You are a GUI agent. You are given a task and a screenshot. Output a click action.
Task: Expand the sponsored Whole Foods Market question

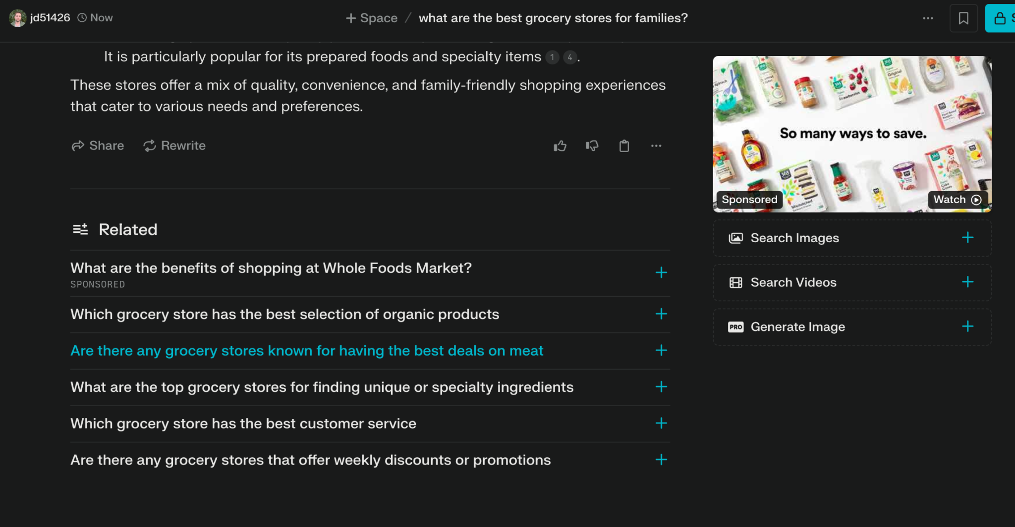(x=370, y=273)
